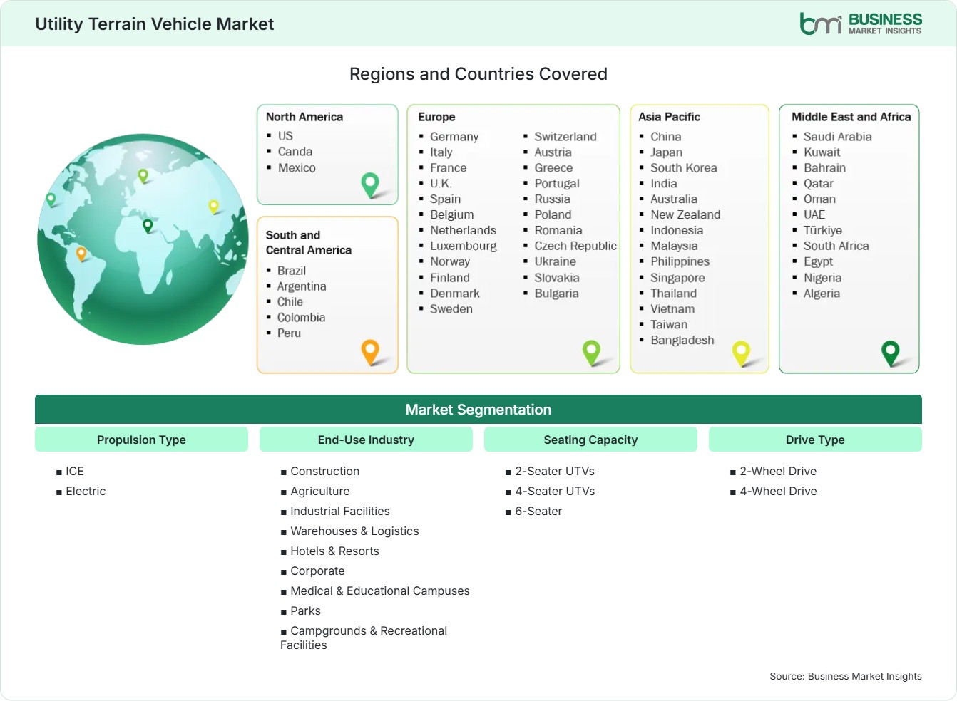The height and width of the screenshot is (701, 957).
Task: Click the Market Segmentation banner
Action: [x=478, y=410]
